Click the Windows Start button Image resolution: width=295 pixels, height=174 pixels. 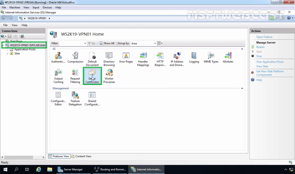point(5,169)
